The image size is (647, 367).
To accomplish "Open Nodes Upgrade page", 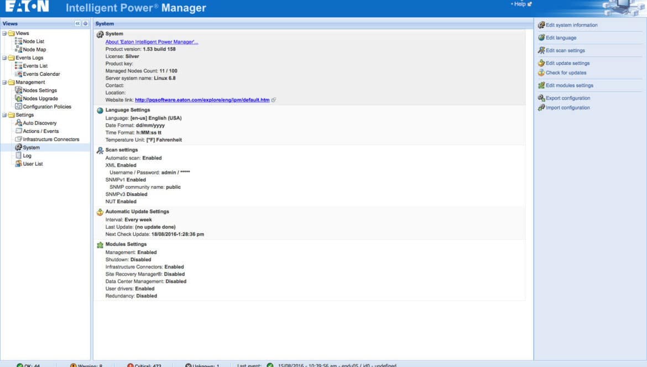I will pos(40,99).
